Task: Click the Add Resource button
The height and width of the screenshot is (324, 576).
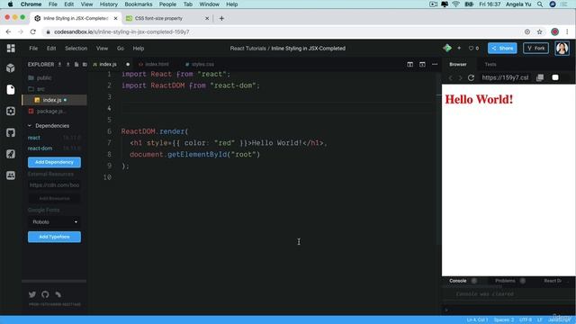Action: point(54,198)
